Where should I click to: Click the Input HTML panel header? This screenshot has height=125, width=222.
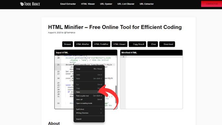coord(86,52)
